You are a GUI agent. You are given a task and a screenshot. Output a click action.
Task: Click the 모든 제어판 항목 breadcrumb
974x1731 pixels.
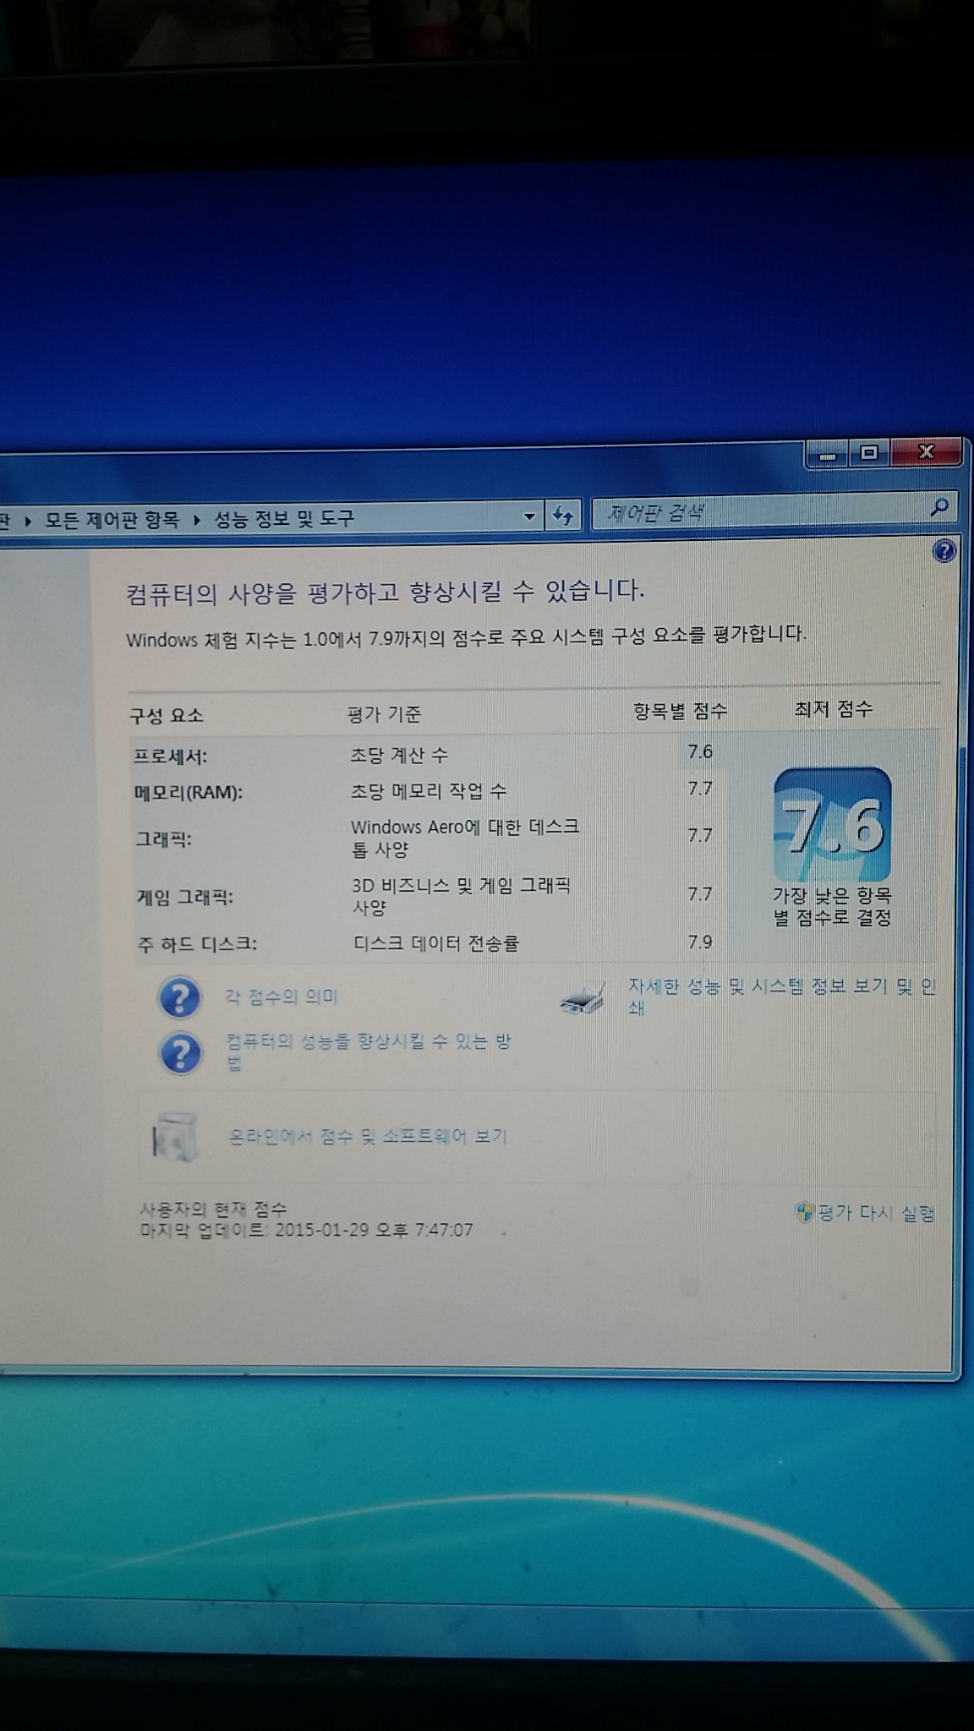click(112, 520)
